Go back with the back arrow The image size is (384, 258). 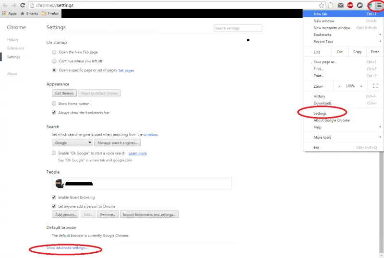coord(5,5)
